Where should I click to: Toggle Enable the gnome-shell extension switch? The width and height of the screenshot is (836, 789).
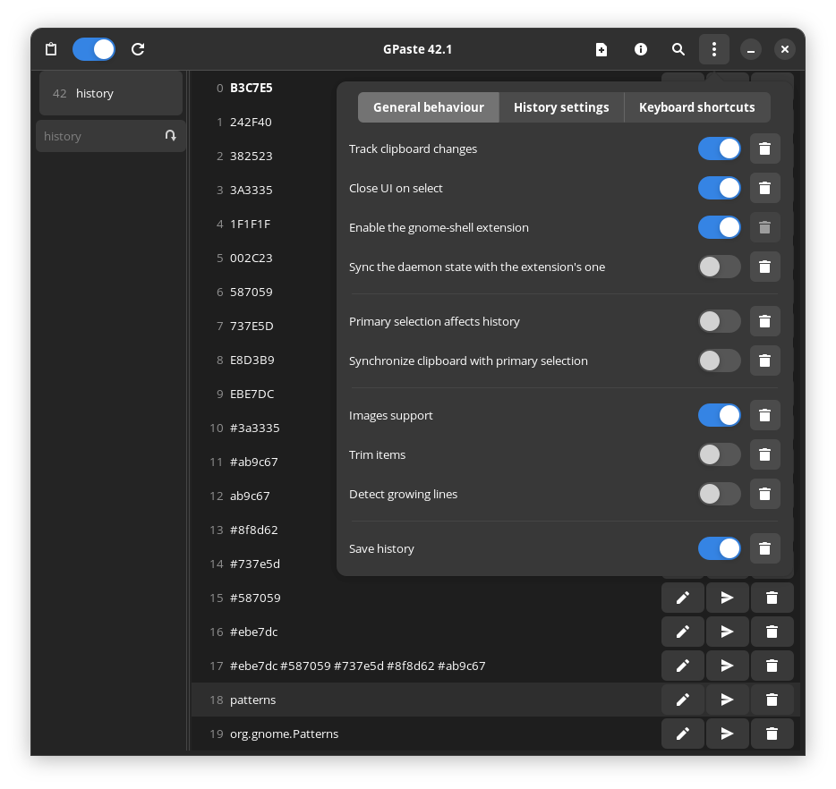coord(720,227)
